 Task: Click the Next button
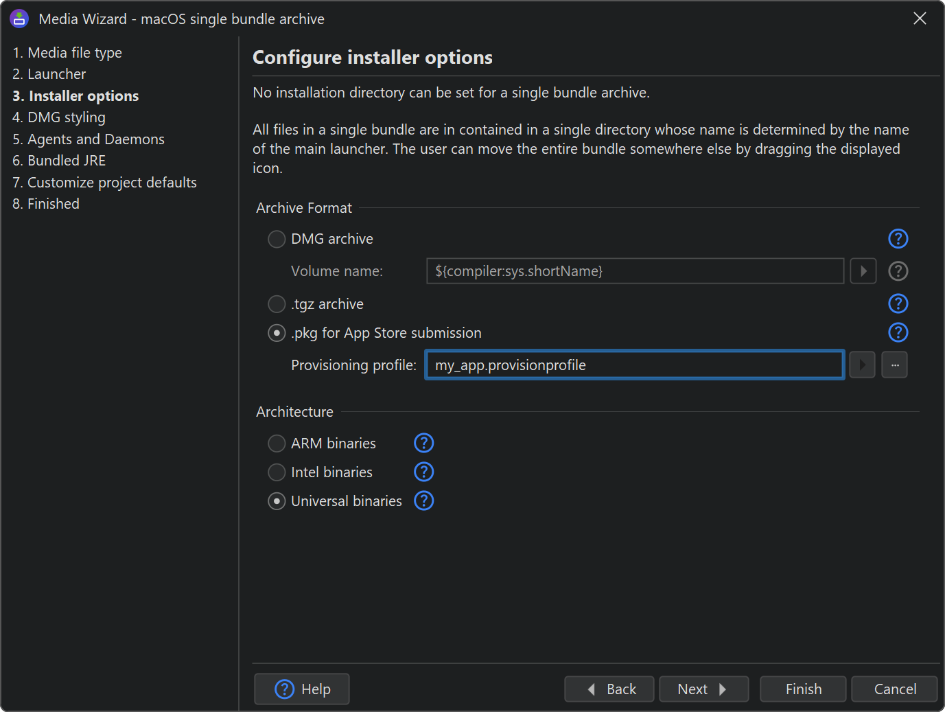(x=703, y=689)
